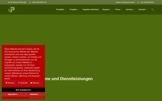Click Ablehnen to reject cookies
The image size is (162, 101).
pos(34,94)
